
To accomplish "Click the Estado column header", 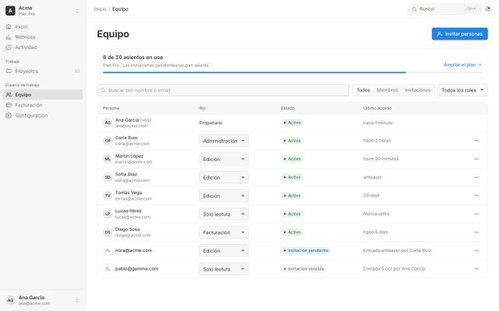I will click(288, 108).
